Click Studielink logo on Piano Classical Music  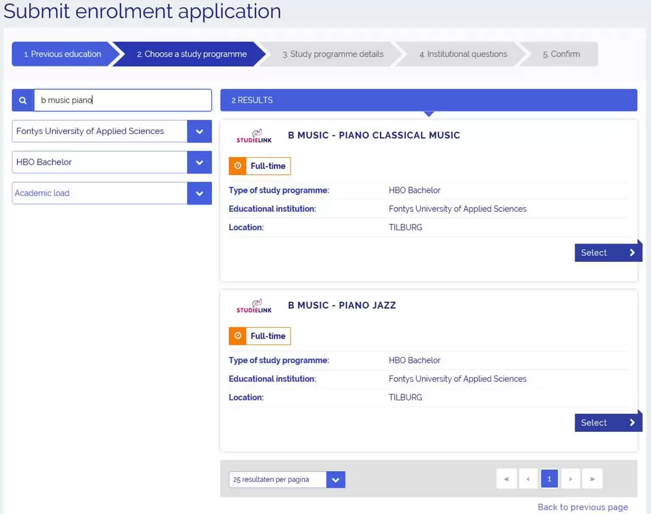tap(254, 137)
